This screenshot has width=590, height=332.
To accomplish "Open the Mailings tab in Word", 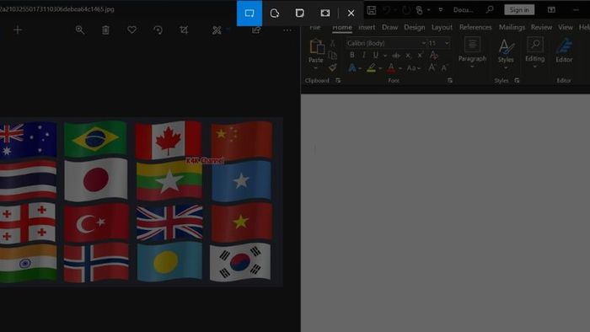I will (512, 27).
